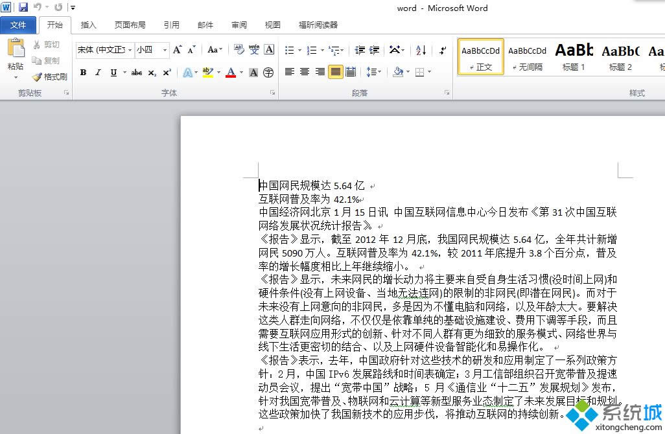Screen dimensions: 665x434
Task: Enable superscript formatting
Action: (x=167, y=72)
